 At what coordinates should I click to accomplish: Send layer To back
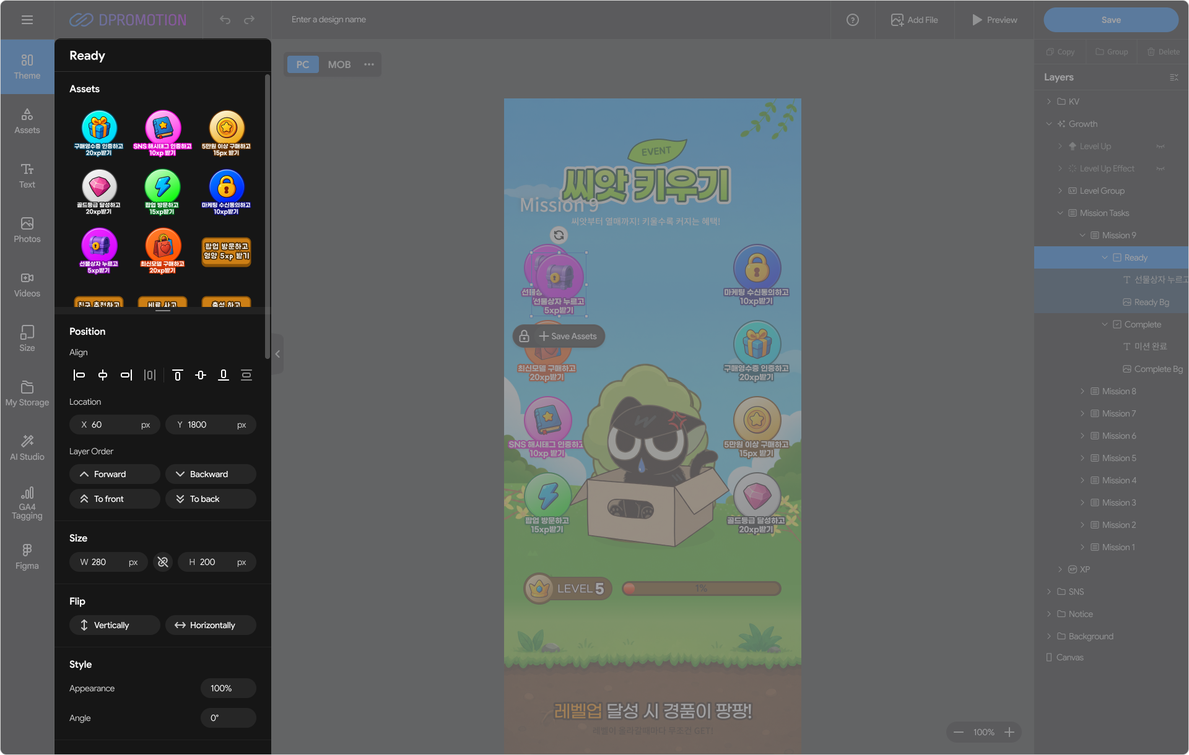coord(211,499)
